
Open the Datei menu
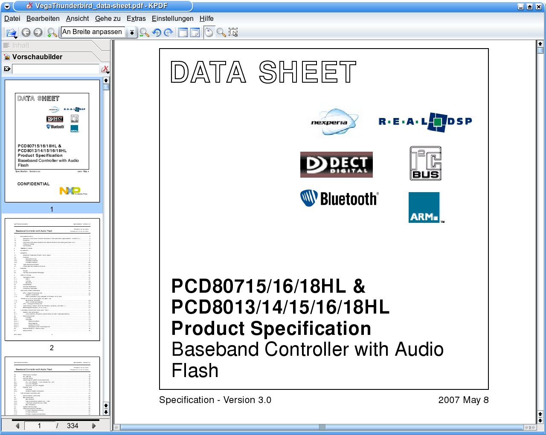12,19
